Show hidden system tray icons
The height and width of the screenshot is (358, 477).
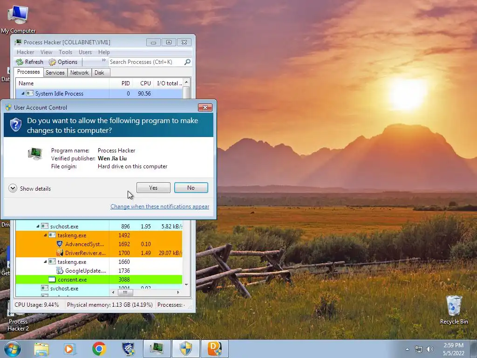click(407, 349)
